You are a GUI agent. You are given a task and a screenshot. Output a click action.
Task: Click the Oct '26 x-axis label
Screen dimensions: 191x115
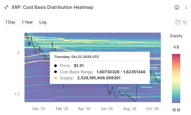pos(152,109)
